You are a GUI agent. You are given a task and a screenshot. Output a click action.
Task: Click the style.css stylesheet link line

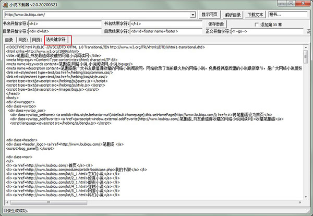(57, 77)
